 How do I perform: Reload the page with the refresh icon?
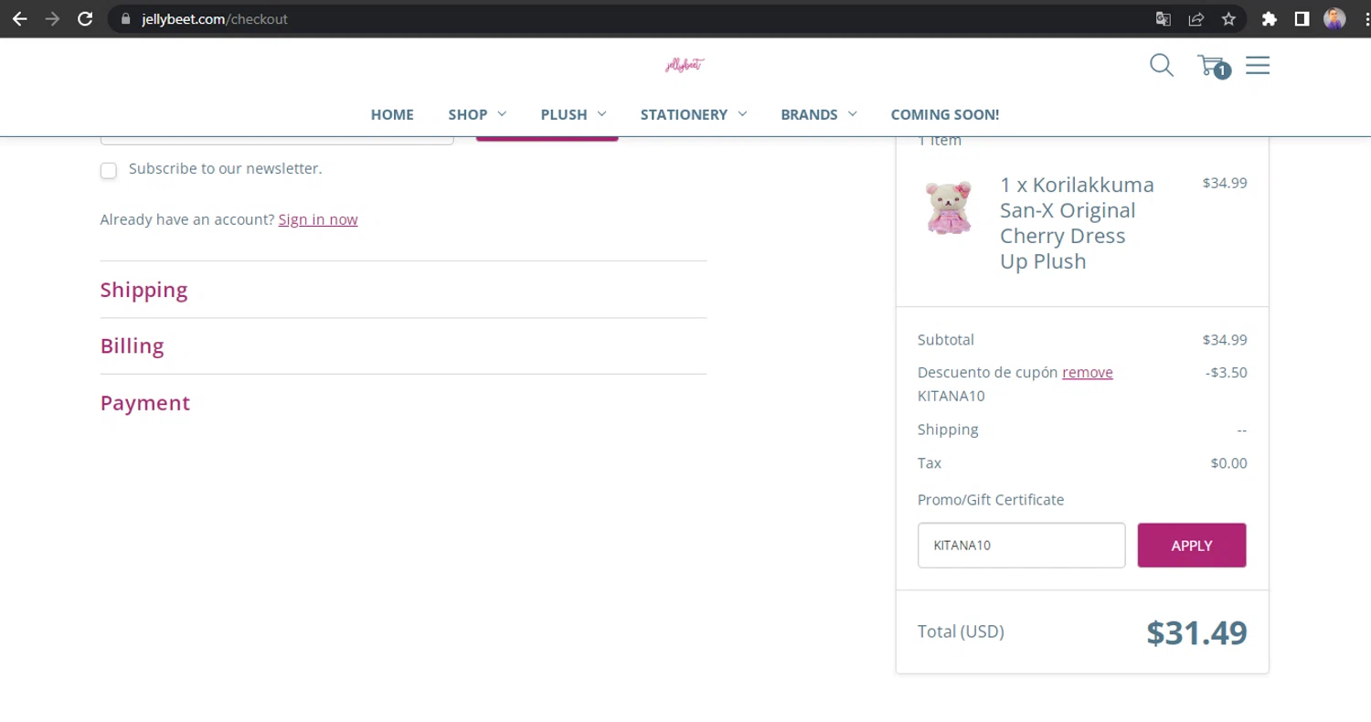pos(85,18)
